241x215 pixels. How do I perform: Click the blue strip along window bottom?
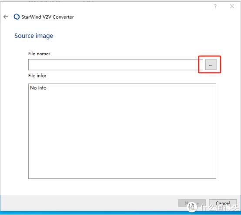[120, 213]
